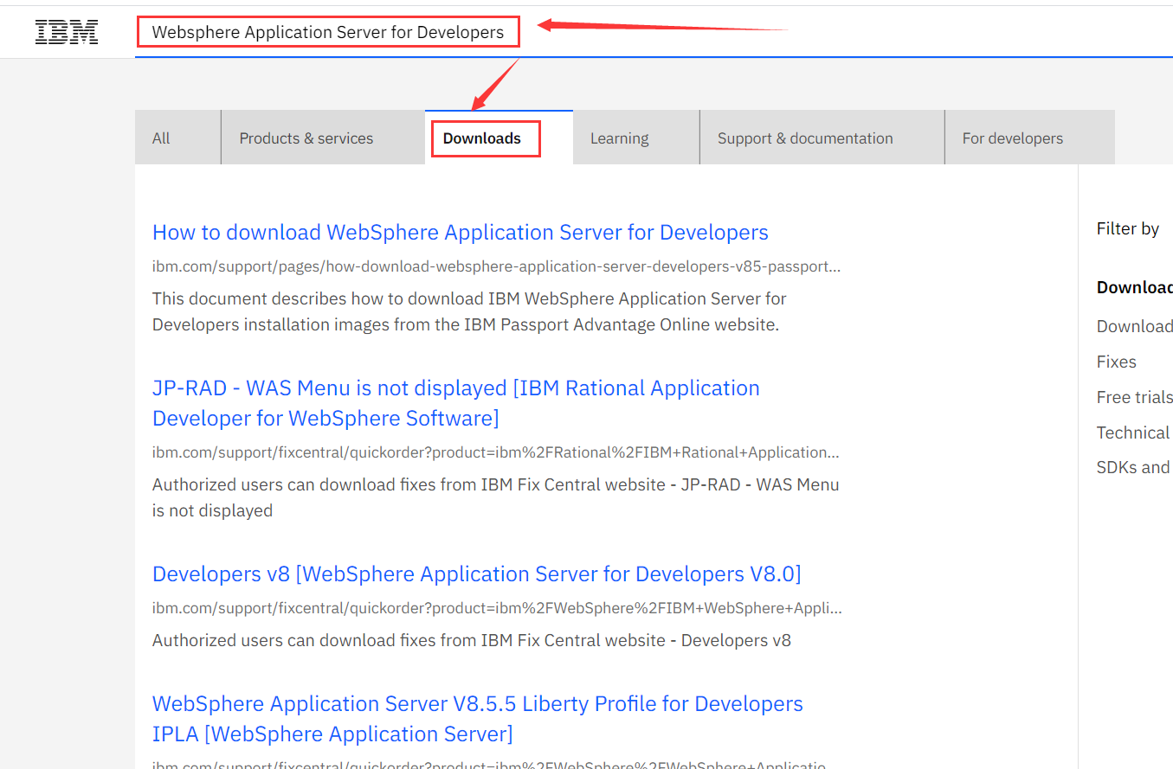1173x769 pixels.
Task: Select the Free trials filter
Action: coord(1135,397)
